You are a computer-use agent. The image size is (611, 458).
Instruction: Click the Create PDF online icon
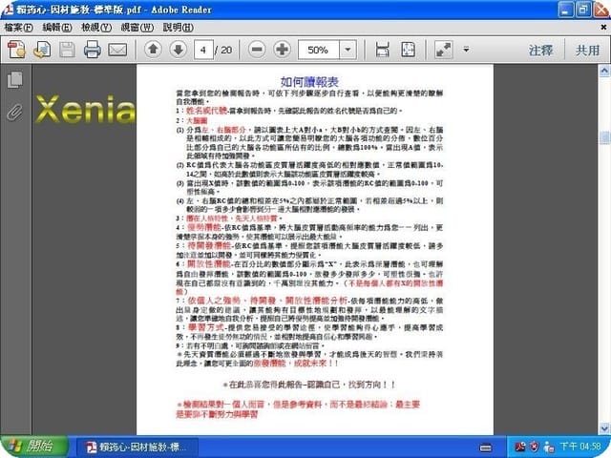tap(17, 50)
